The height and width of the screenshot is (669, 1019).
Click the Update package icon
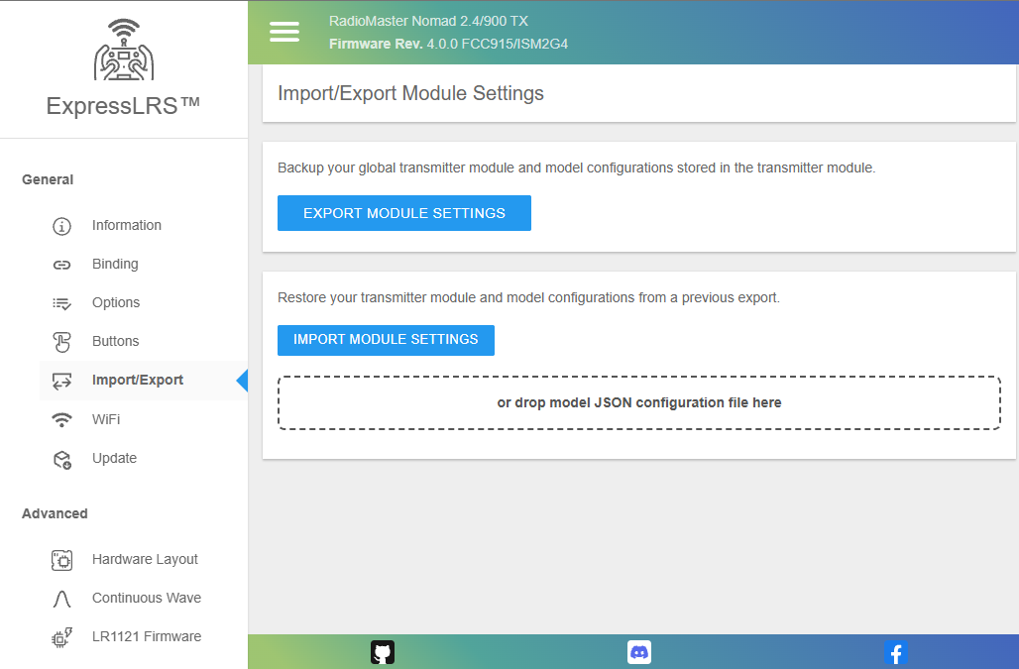[x=61, y=459]
